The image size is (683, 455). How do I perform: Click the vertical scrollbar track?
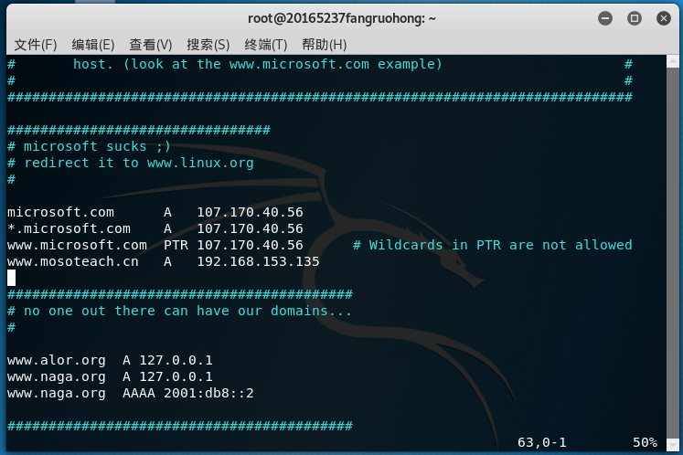pos(673,252)
